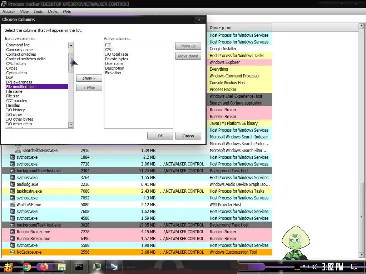Click icon of svchost.exe PID 1884
Image resolution: width=366 pixels, height=274 pixels.
pos(13,157)
